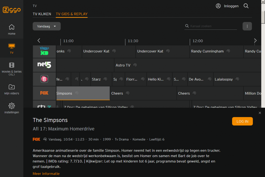Image resolution: width=265 pixels, height=177 pixels.
Task: Select Hello Ki... program
Action: (x=159, y=79)
